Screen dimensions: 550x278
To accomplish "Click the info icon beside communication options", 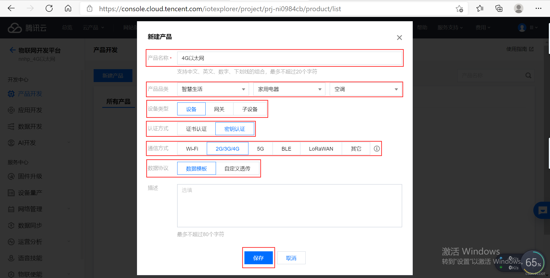I will point(377,149).
